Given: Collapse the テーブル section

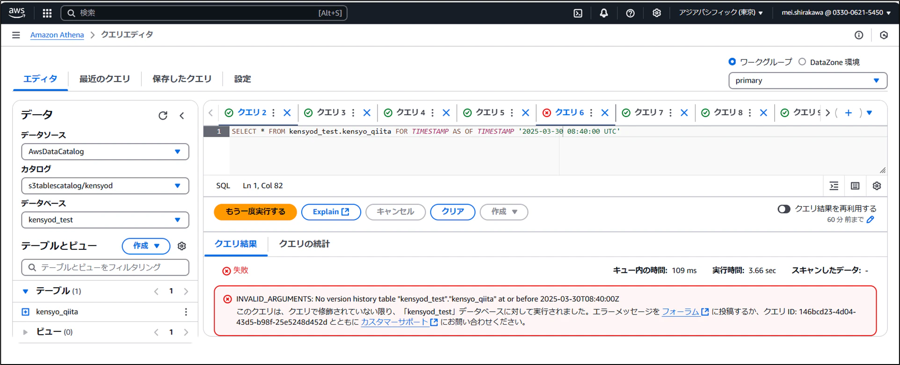Looking at the screenshot, I should click(x=25, y=291).
